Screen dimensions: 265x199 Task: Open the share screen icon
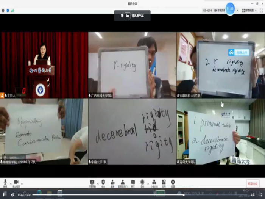[x=92, y=182]
